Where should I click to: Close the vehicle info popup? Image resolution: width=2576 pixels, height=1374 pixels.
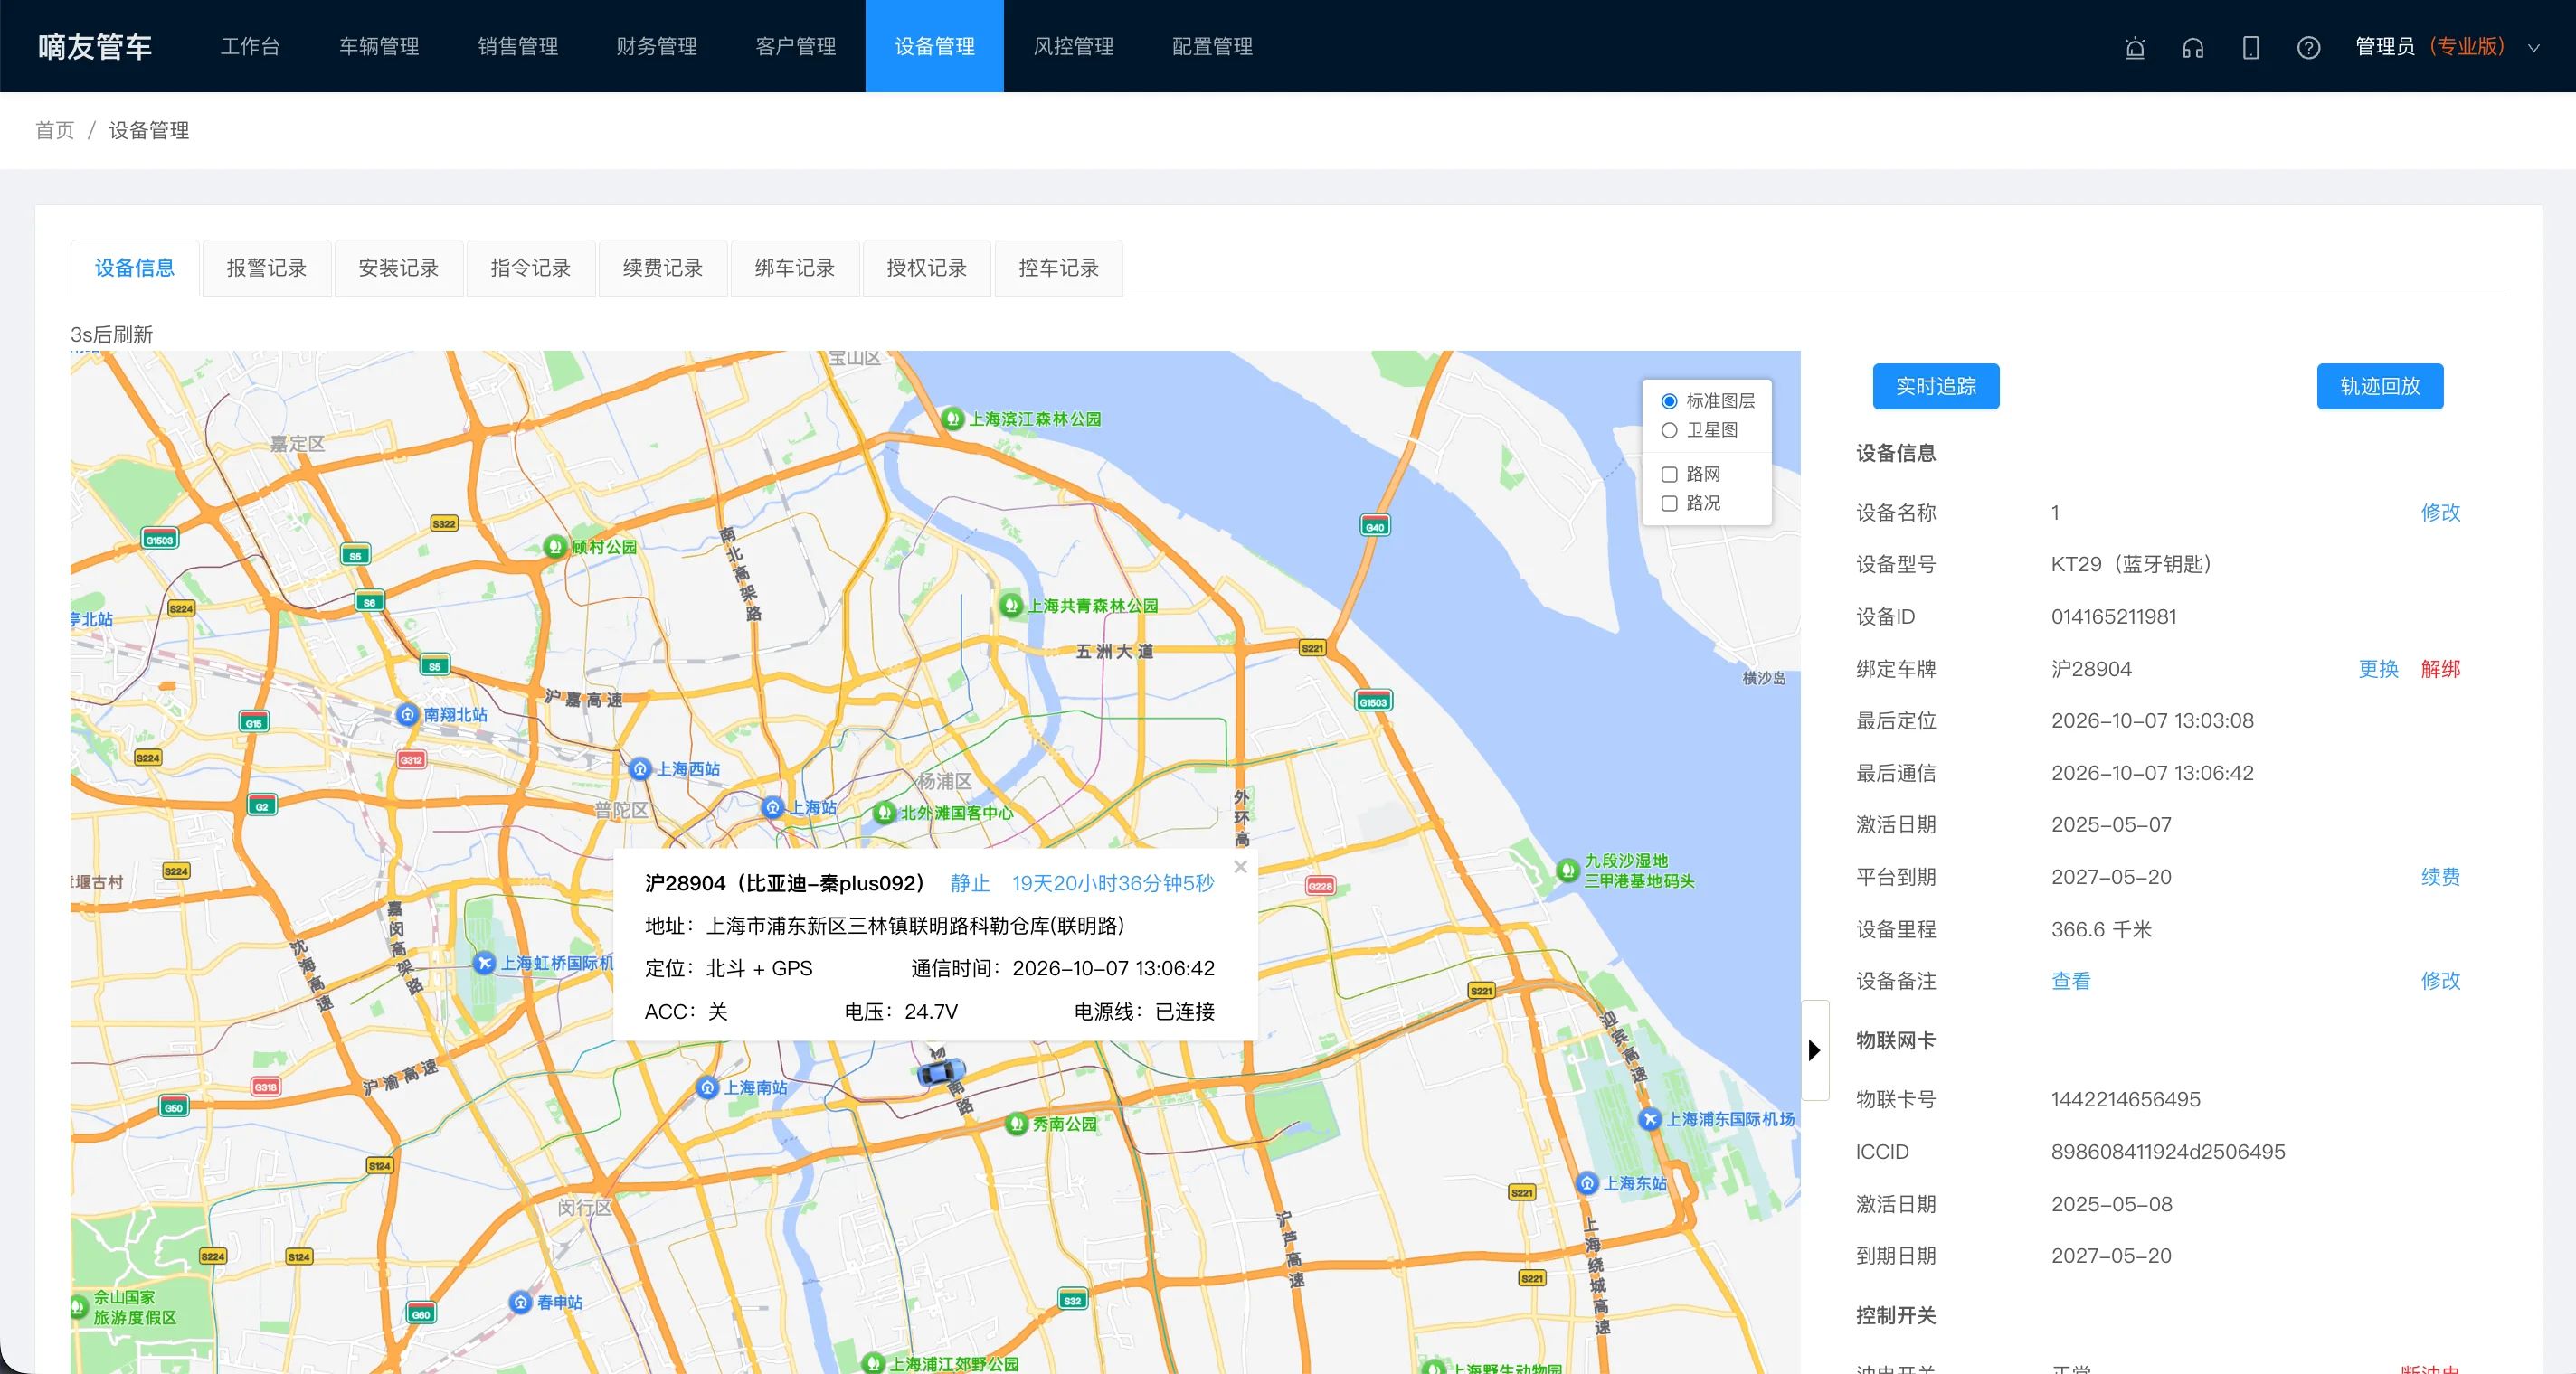(1240, 866)
